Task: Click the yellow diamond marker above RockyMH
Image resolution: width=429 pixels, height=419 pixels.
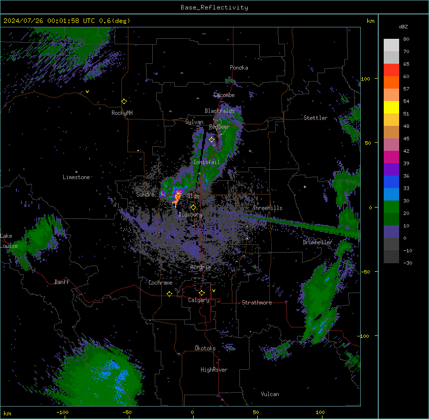Action: (x=124, y=102)
